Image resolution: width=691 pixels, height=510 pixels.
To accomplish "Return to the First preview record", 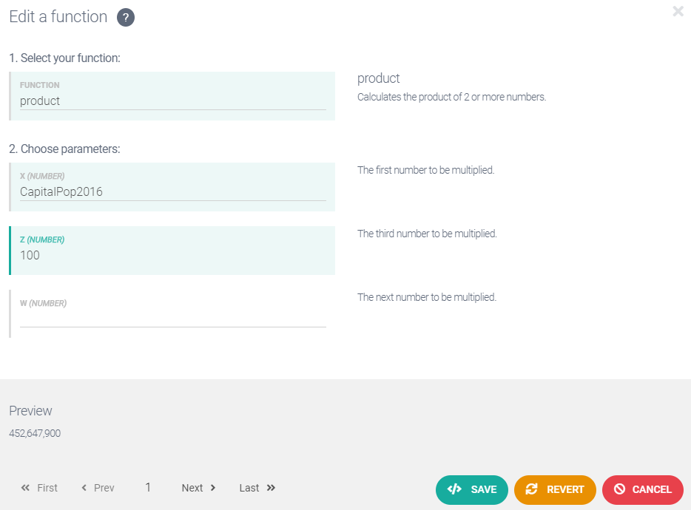I will pos(40,488).
